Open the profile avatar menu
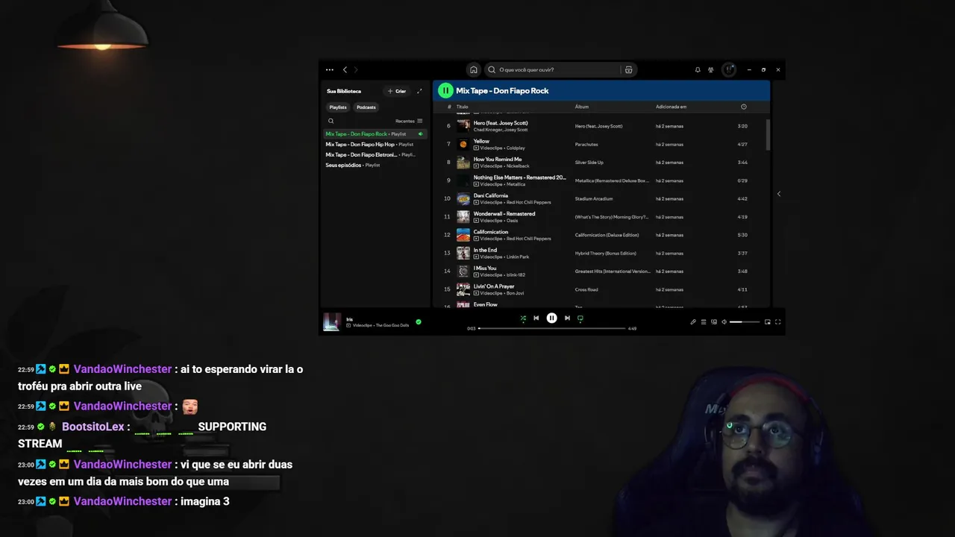This screenshot has width=955, height=537. pyautogui.click(x=729, y=69)
